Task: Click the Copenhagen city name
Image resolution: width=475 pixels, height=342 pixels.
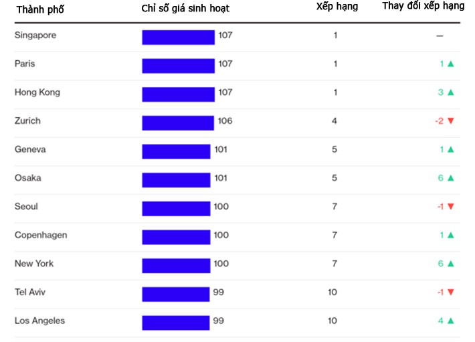Action: point(41,236)
